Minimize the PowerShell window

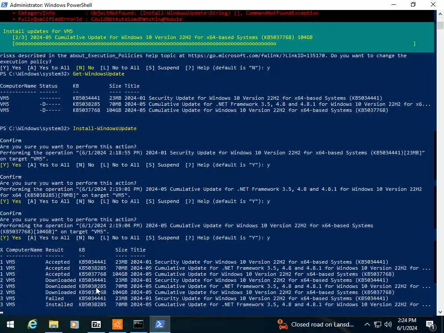(394, 4)
